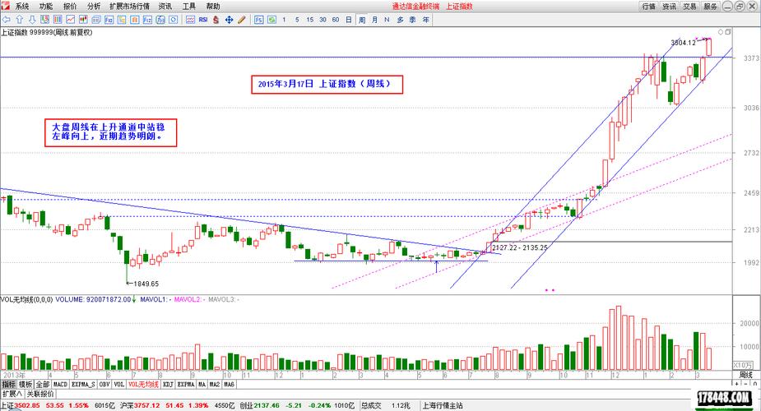
Task: Open the 功能 menu
Action: [x=46, y=7]
